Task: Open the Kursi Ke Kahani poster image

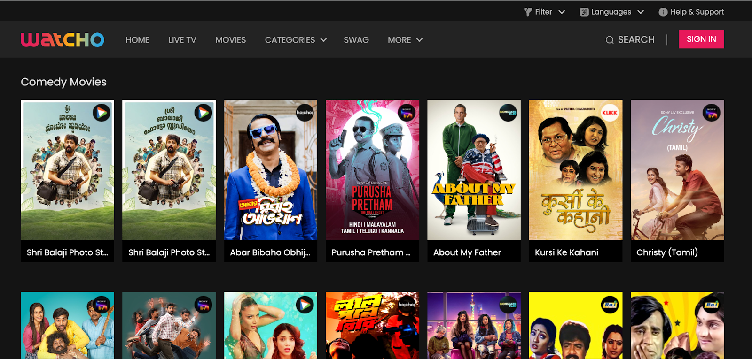Action: tap(576, 170)
